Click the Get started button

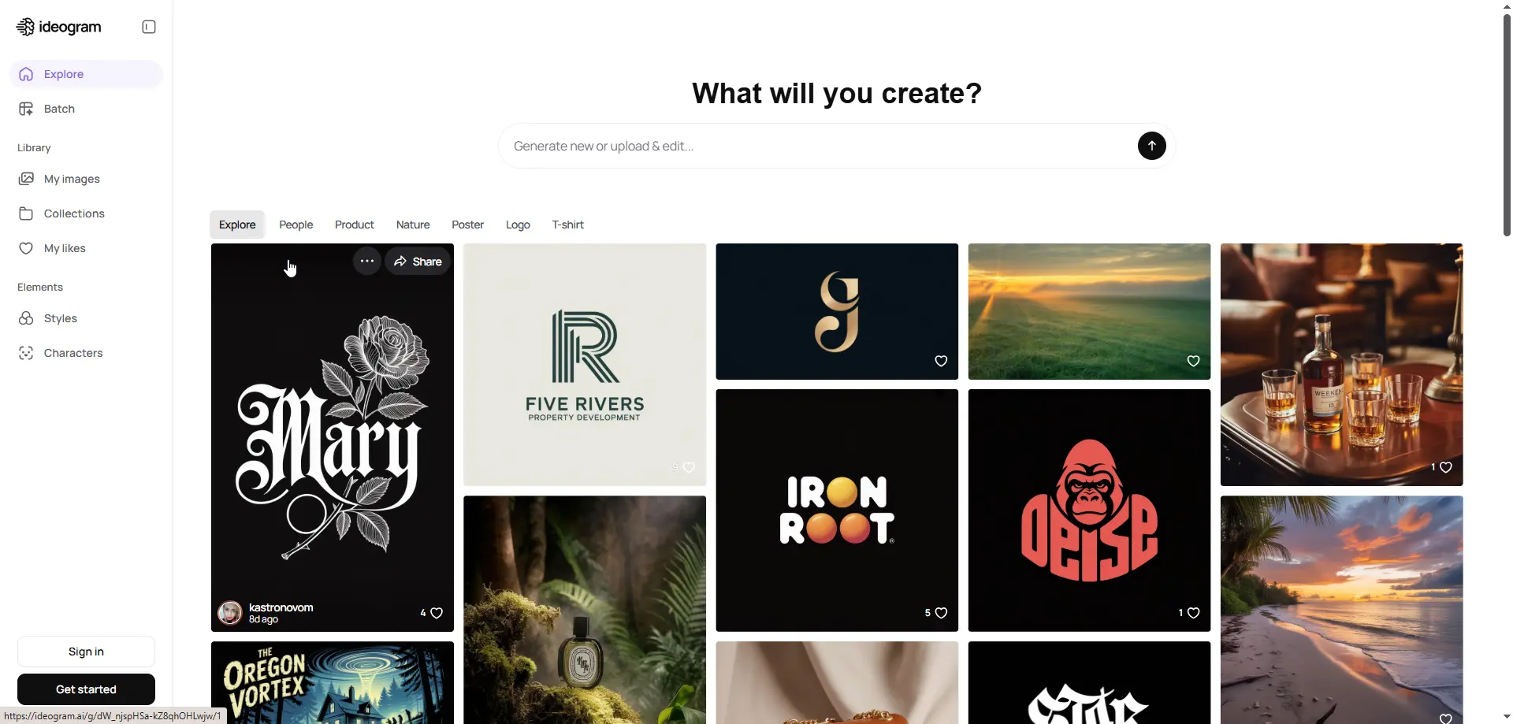pyautogui.click(x=86, y=689)
